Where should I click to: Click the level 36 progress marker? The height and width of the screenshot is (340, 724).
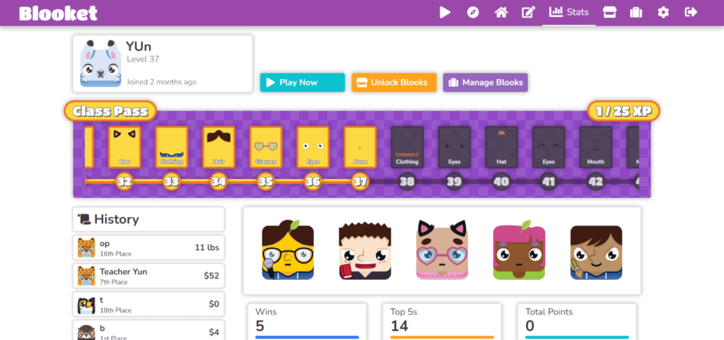pyautogui.click(x=313, y=182)
